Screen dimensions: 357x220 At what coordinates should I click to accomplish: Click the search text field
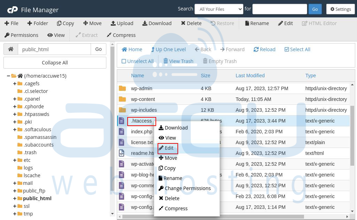coord(280,9)
